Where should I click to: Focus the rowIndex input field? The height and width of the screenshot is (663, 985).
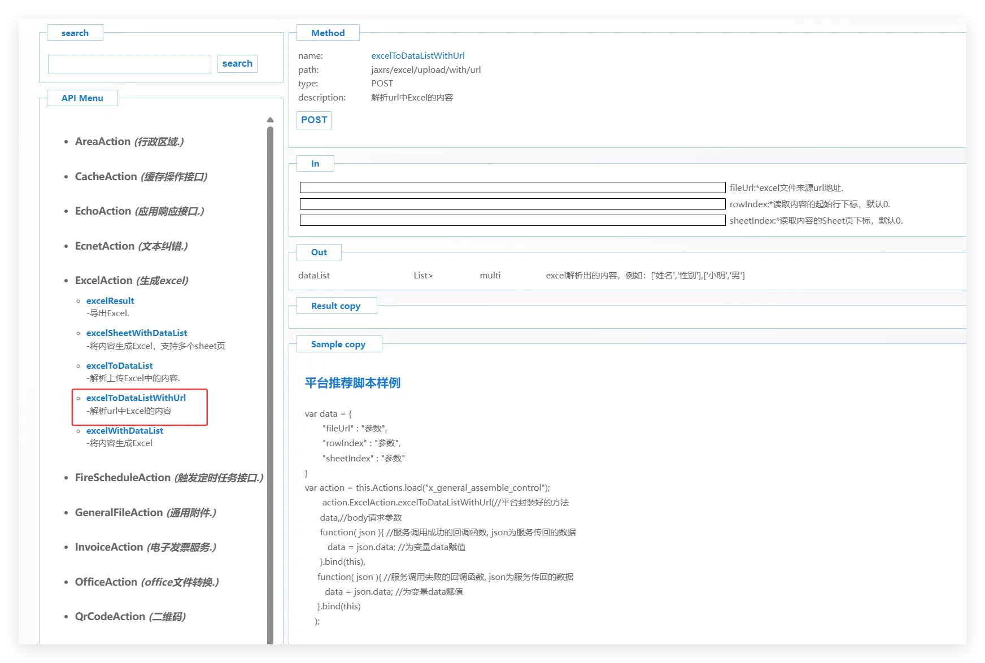[x=512, y=204]
